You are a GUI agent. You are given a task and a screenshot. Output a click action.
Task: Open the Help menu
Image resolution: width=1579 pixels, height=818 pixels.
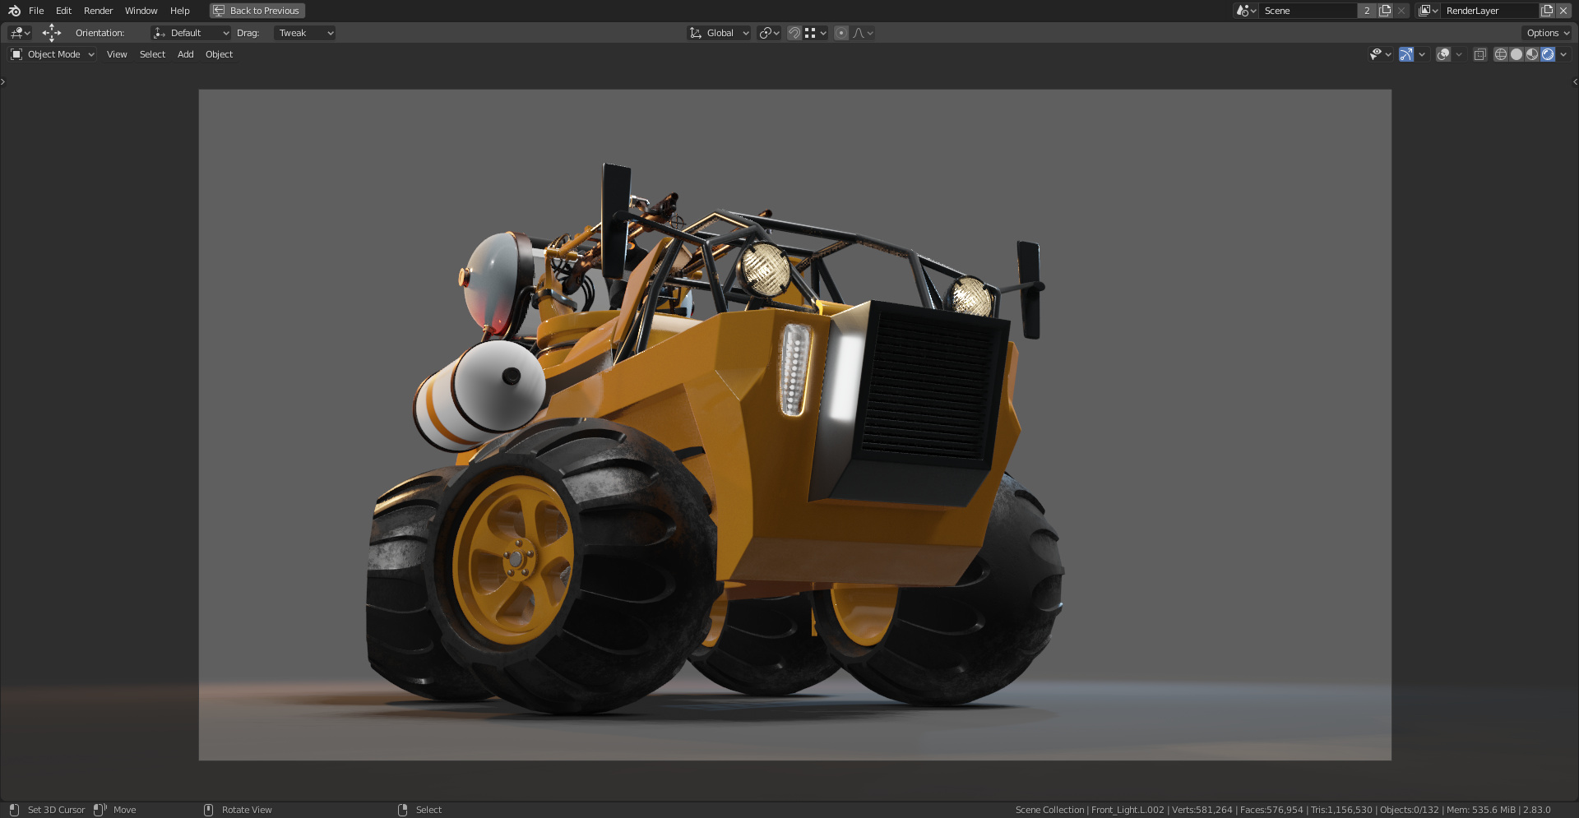[179, 11]
